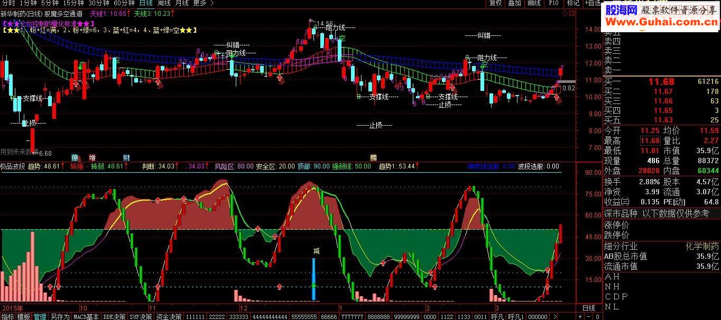Click the 停 marker icon below chart
This screenshot has width=721, height=320.
pyautogui.click(x=75, y=157)
